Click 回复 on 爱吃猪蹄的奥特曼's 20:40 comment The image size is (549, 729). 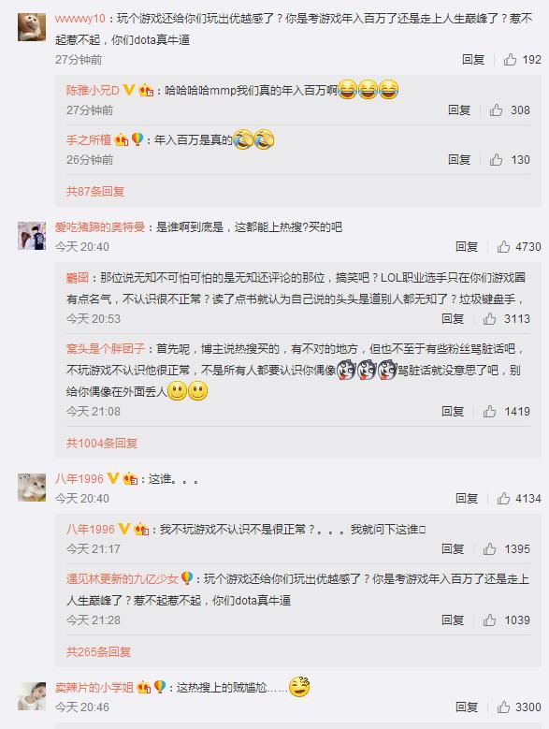[467, 247]
